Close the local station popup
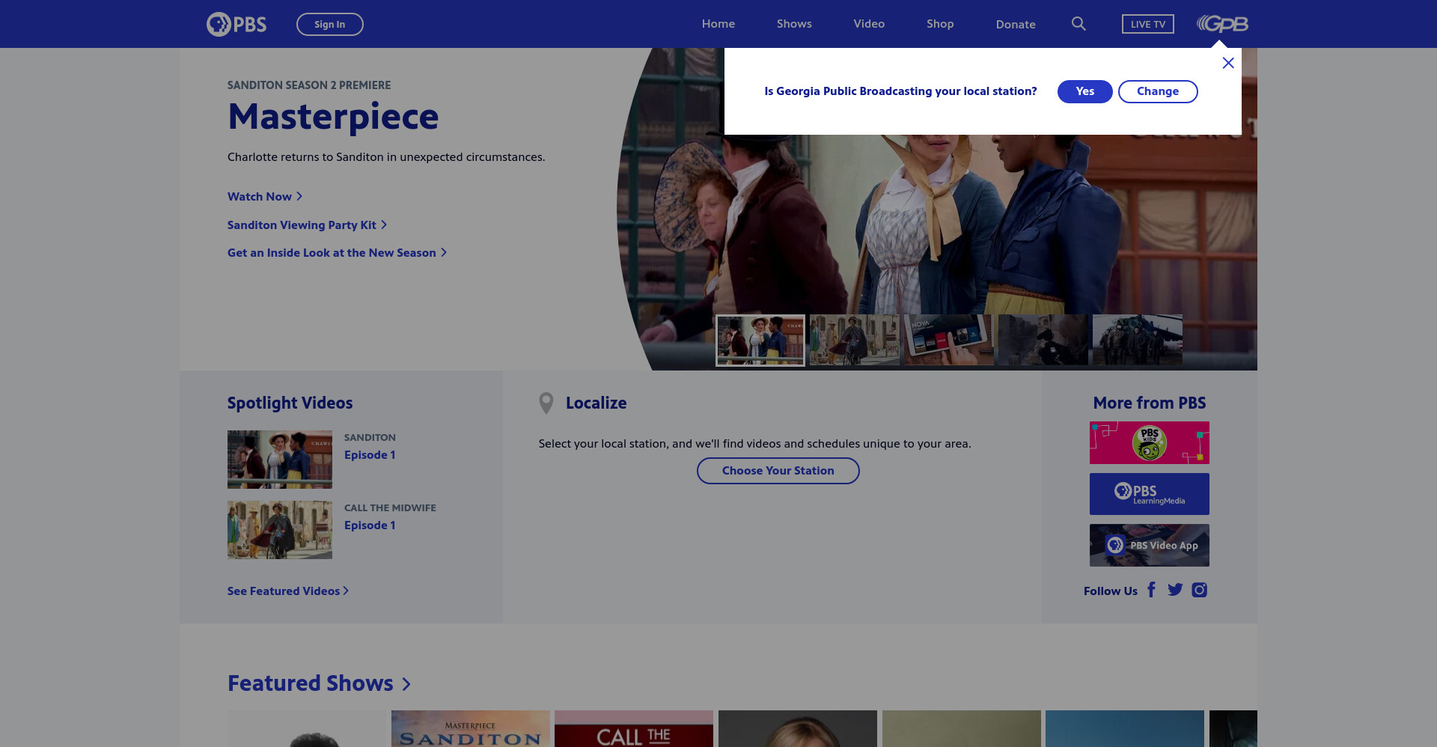Image resolution: width=1437 pixels, height=747 pixels. (x=1228, y=63)
